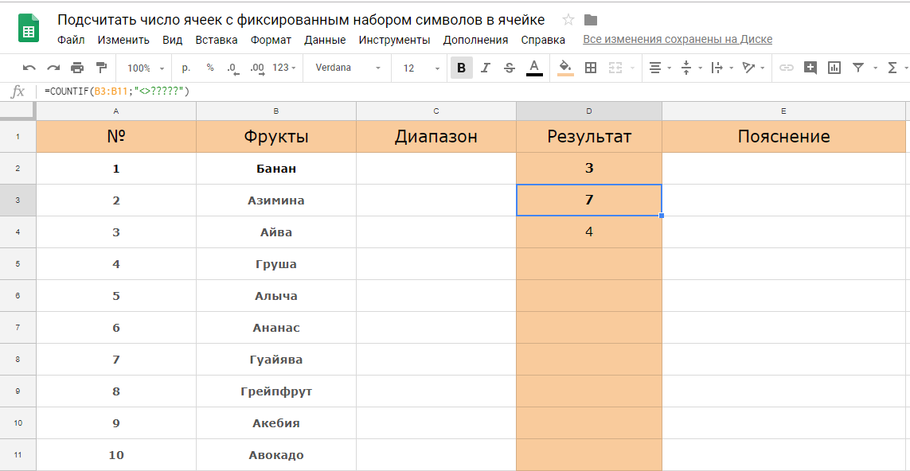910x471 pixels.
Task: Open the Файл menu
Action: (x=72, y=40)
